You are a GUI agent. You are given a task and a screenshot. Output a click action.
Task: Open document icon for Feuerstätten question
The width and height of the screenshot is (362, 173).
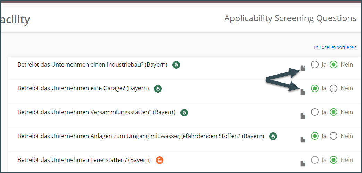coord(303,164)
